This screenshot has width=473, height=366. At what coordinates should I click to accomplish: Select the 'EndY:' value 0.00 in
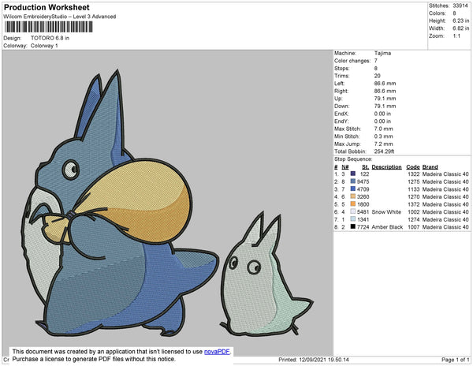tap(382, 121)
